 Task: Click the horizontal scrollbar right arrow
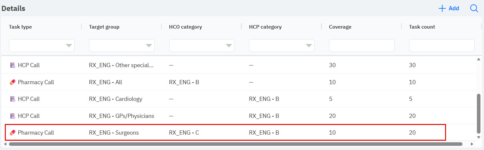click(472, 144)
